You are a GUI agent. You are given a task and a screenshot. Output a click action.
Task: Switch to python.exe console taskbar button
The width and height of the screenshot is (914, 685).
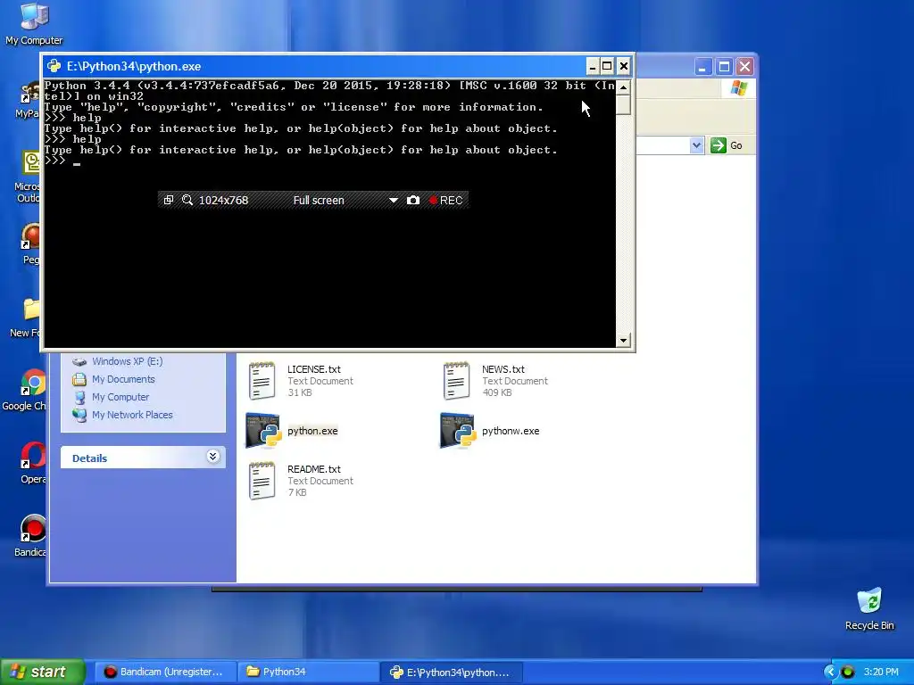(x=451, y=673)
